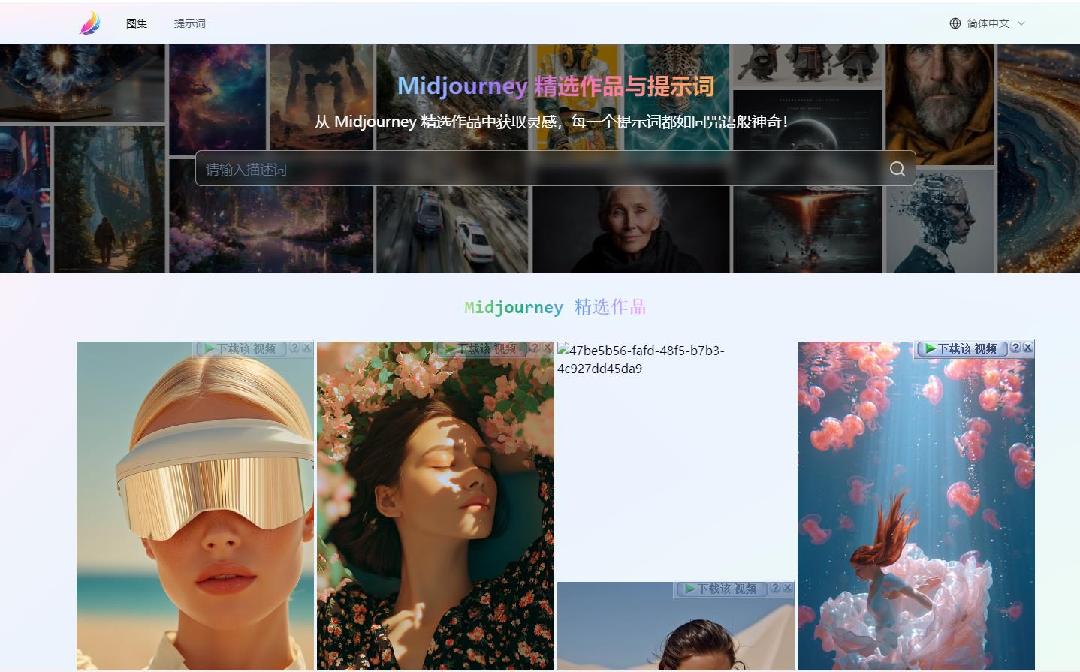Open the underwater jellyfish dancer artwork
The height and width of the screenshot is (672, 1080).
[916, 511]
